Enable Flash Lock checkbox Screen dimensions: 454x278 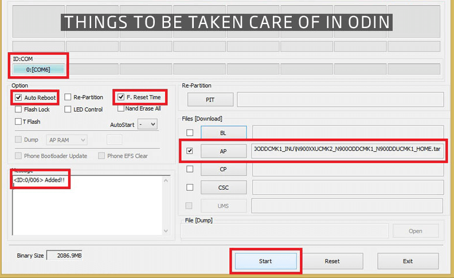point(18,109)
